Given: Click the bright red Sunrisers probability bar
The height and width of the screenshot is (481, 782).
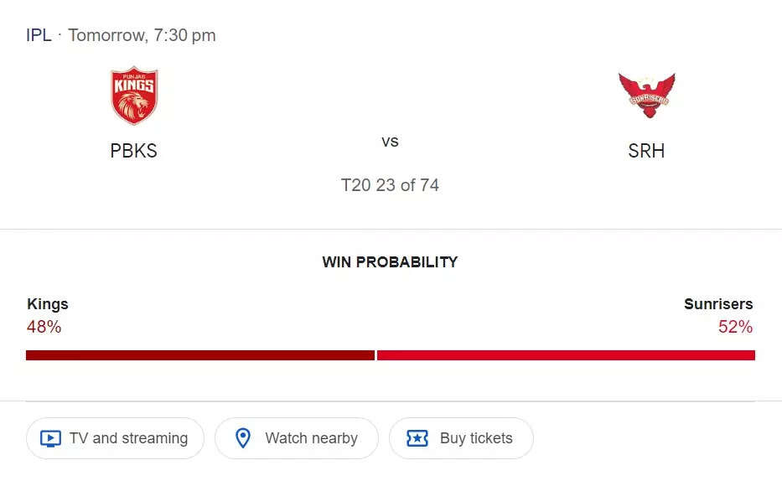Looking at the screenshot, I should click(566, 355).
